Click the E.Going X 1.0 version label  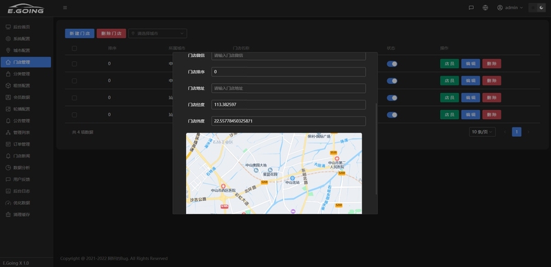pyautogui.click(x=16, y=263)
